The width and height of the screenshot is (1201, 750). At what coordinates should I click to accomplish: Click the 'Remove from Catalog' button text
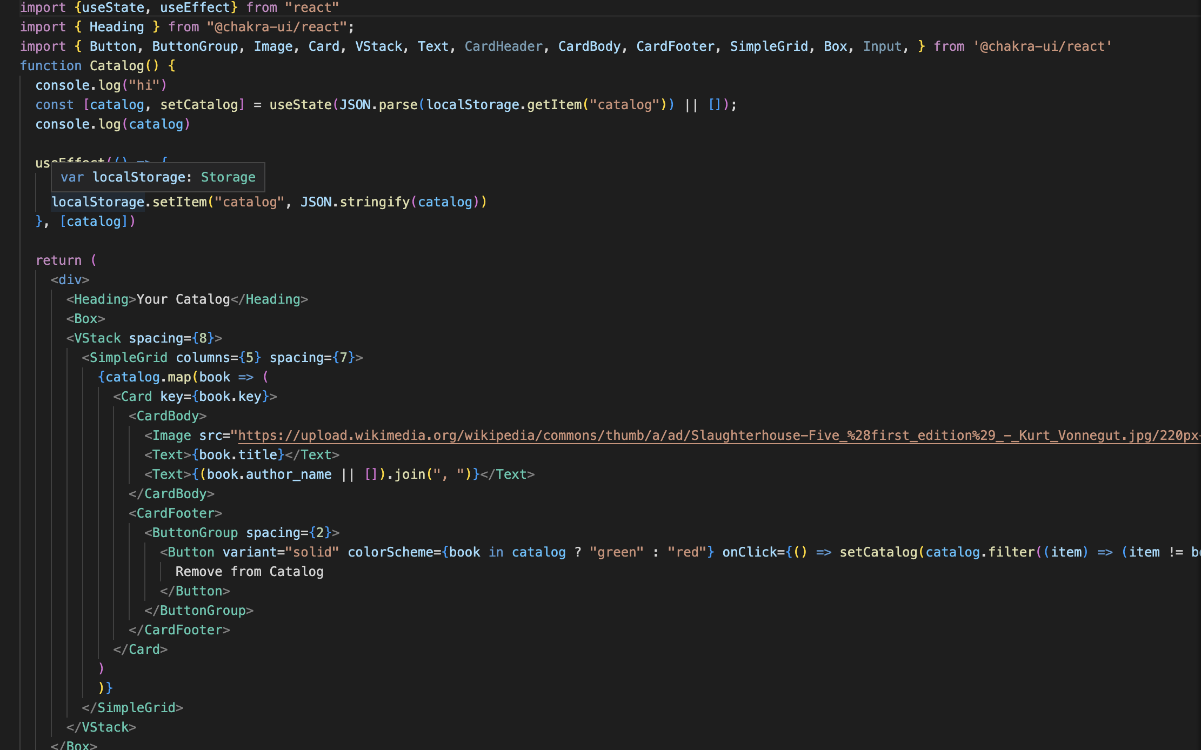point(249,572)
